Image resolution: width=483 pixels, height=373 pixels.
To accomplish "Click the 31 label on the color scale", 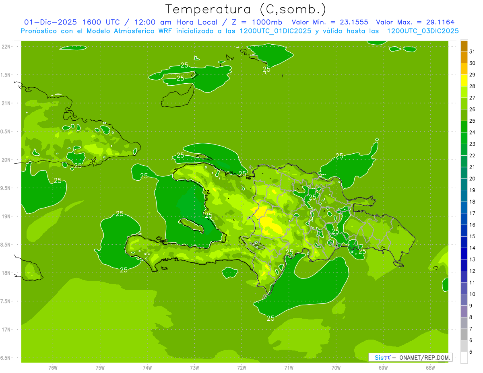I will (x=472, y=52).
